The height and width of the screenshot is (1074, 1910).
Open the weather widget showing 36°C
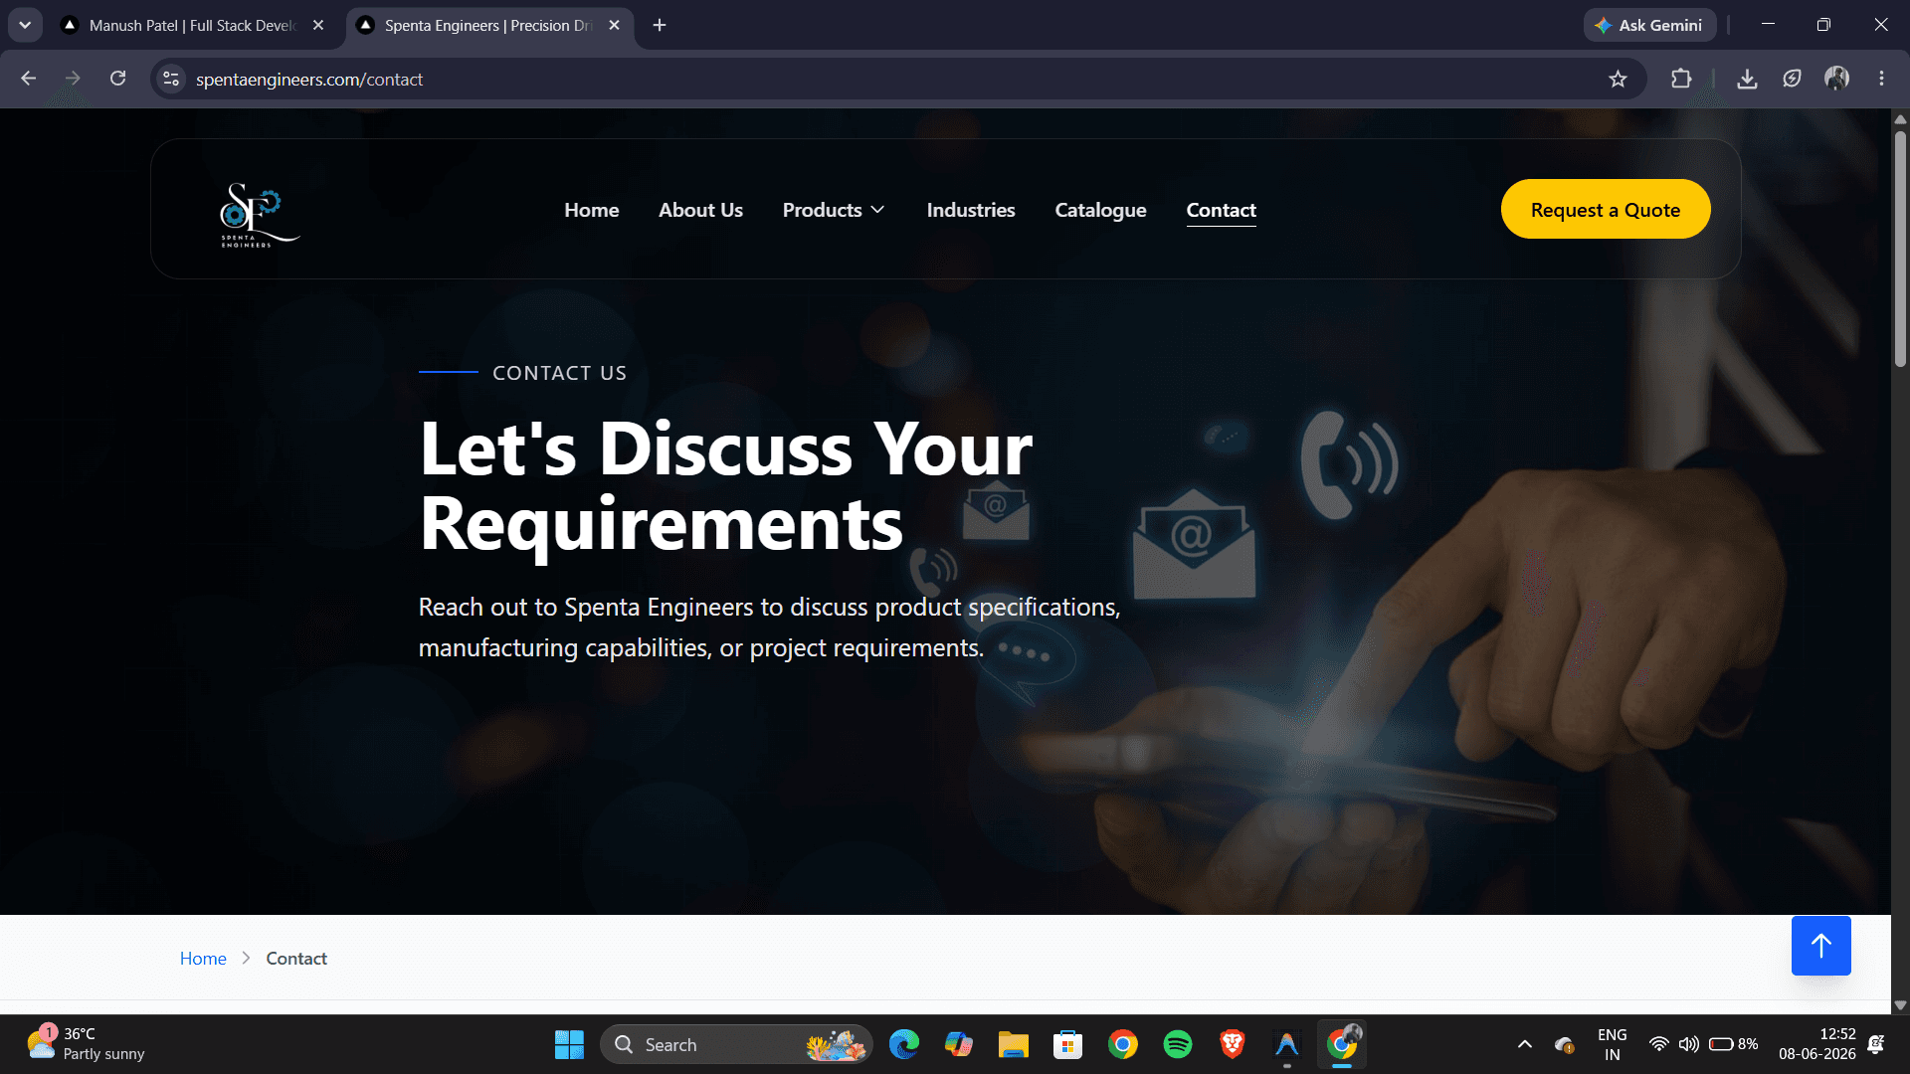pos(86,1044)
